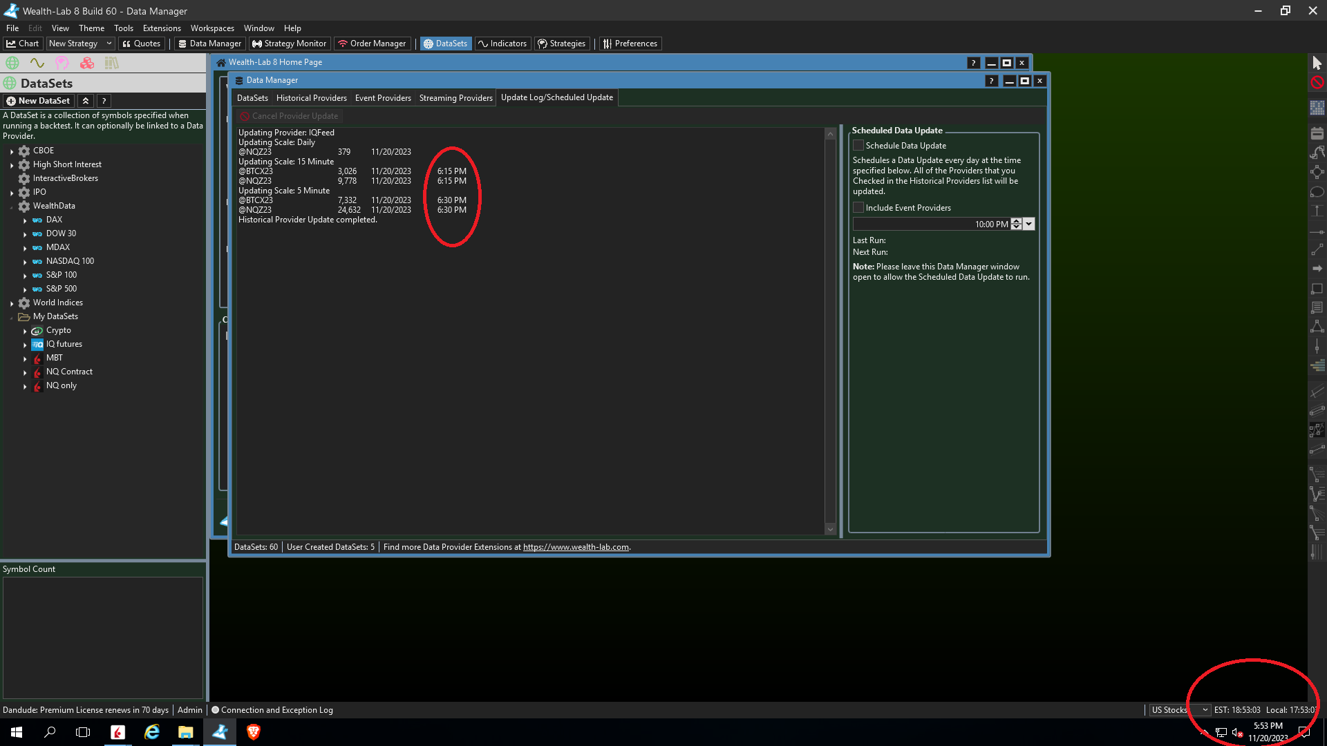Switch to the Historical Providers tab

coord(312,98)
